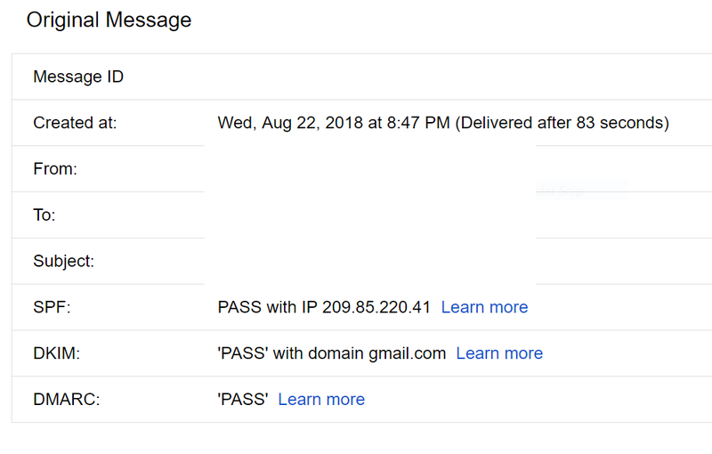Click the 8:47 PM time text
Screen dimensions: 712x454
pyautogui.click(x=417, y=123)
